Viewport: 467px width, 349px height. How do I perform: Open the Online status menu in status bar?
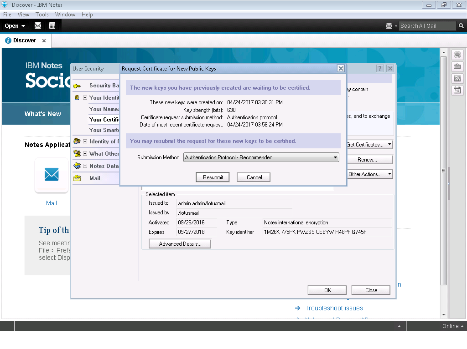[x=453, y=326]
